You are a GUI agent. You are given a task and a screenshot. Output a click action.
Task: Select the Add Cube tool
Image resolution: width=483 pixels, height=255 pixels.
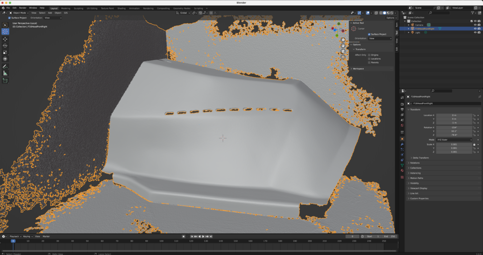[5, 81]
